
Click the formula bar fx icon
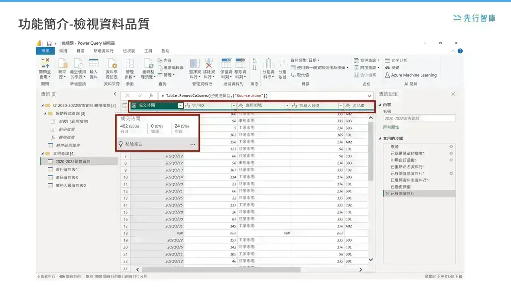(151, 96)
